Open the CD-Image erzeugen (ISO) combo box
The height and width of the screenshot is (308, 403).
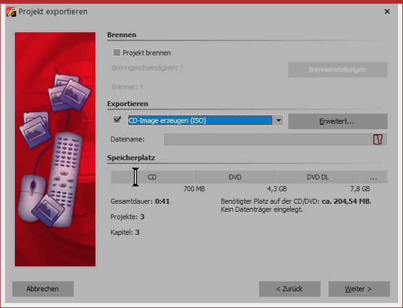199,120
